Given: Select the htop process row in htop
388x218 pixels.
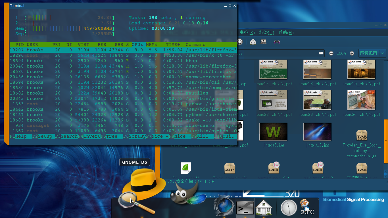Looking at the screenshot, I should [123, 61].
